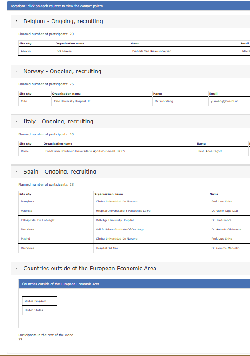The image size is (250, 356).
Task: Select the Leuven site row
Action: (x=134, y=51)
